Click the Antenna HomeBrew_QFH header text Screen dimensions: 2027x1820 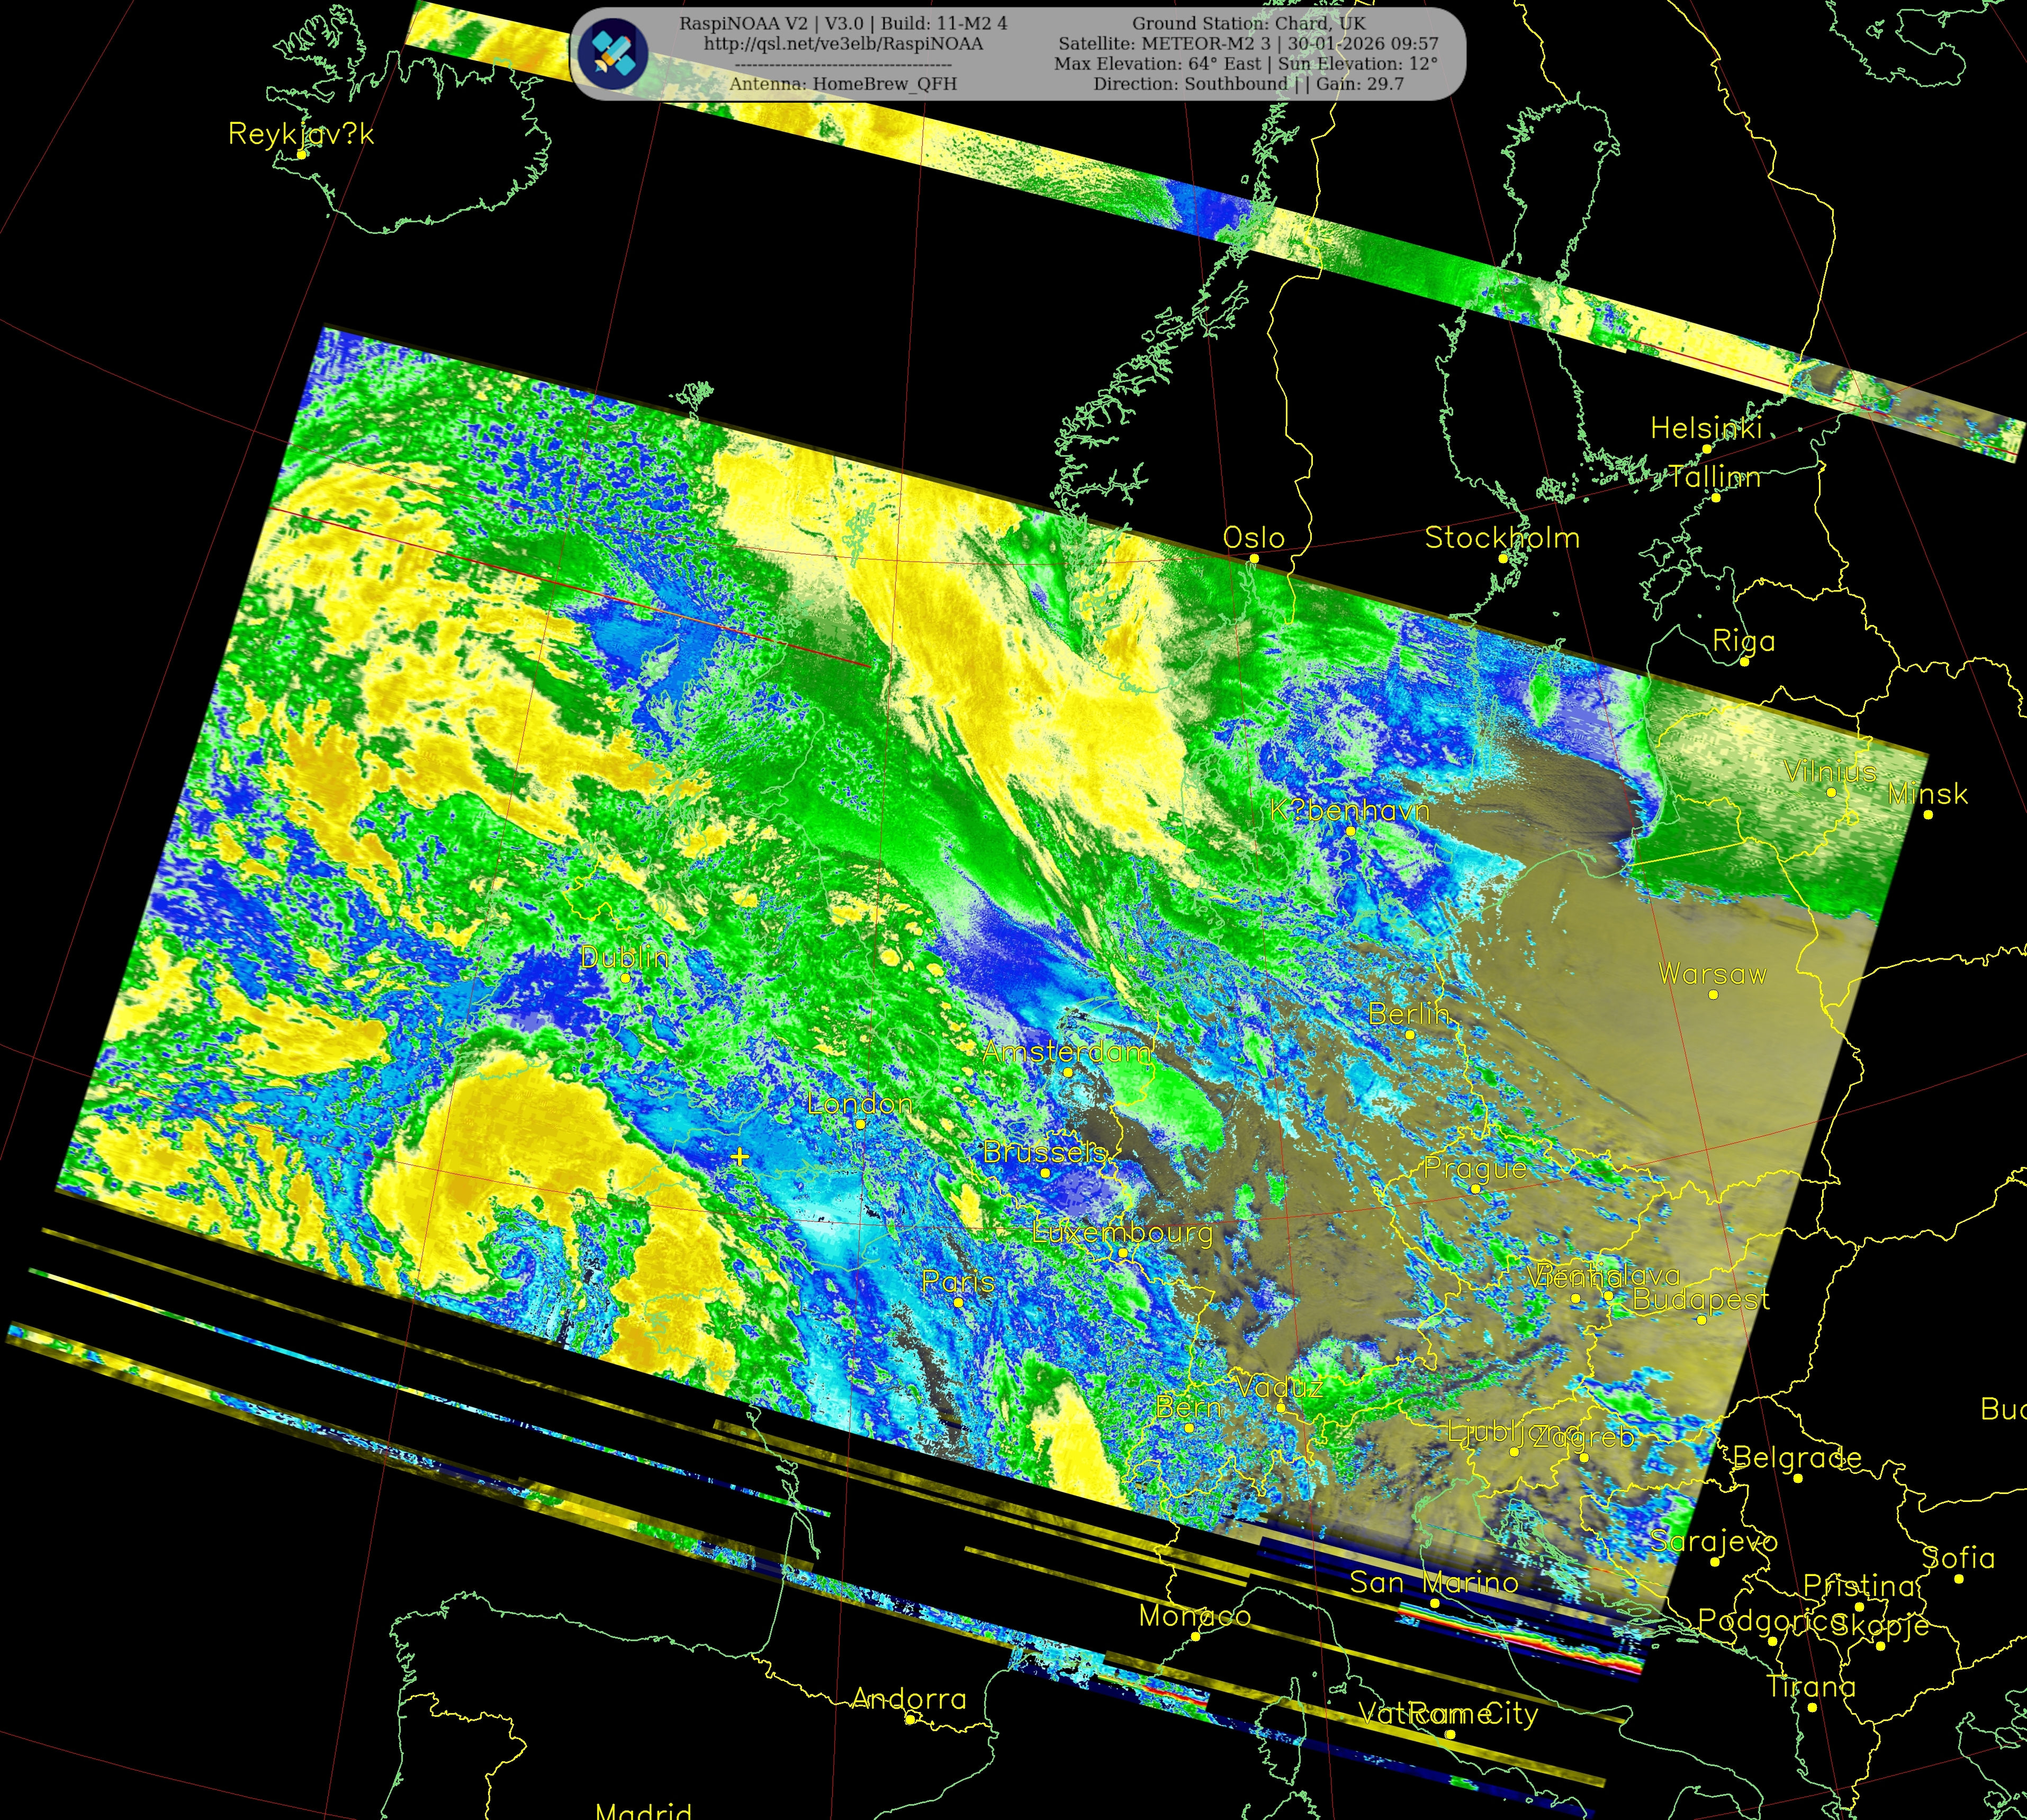pos(842,84)
